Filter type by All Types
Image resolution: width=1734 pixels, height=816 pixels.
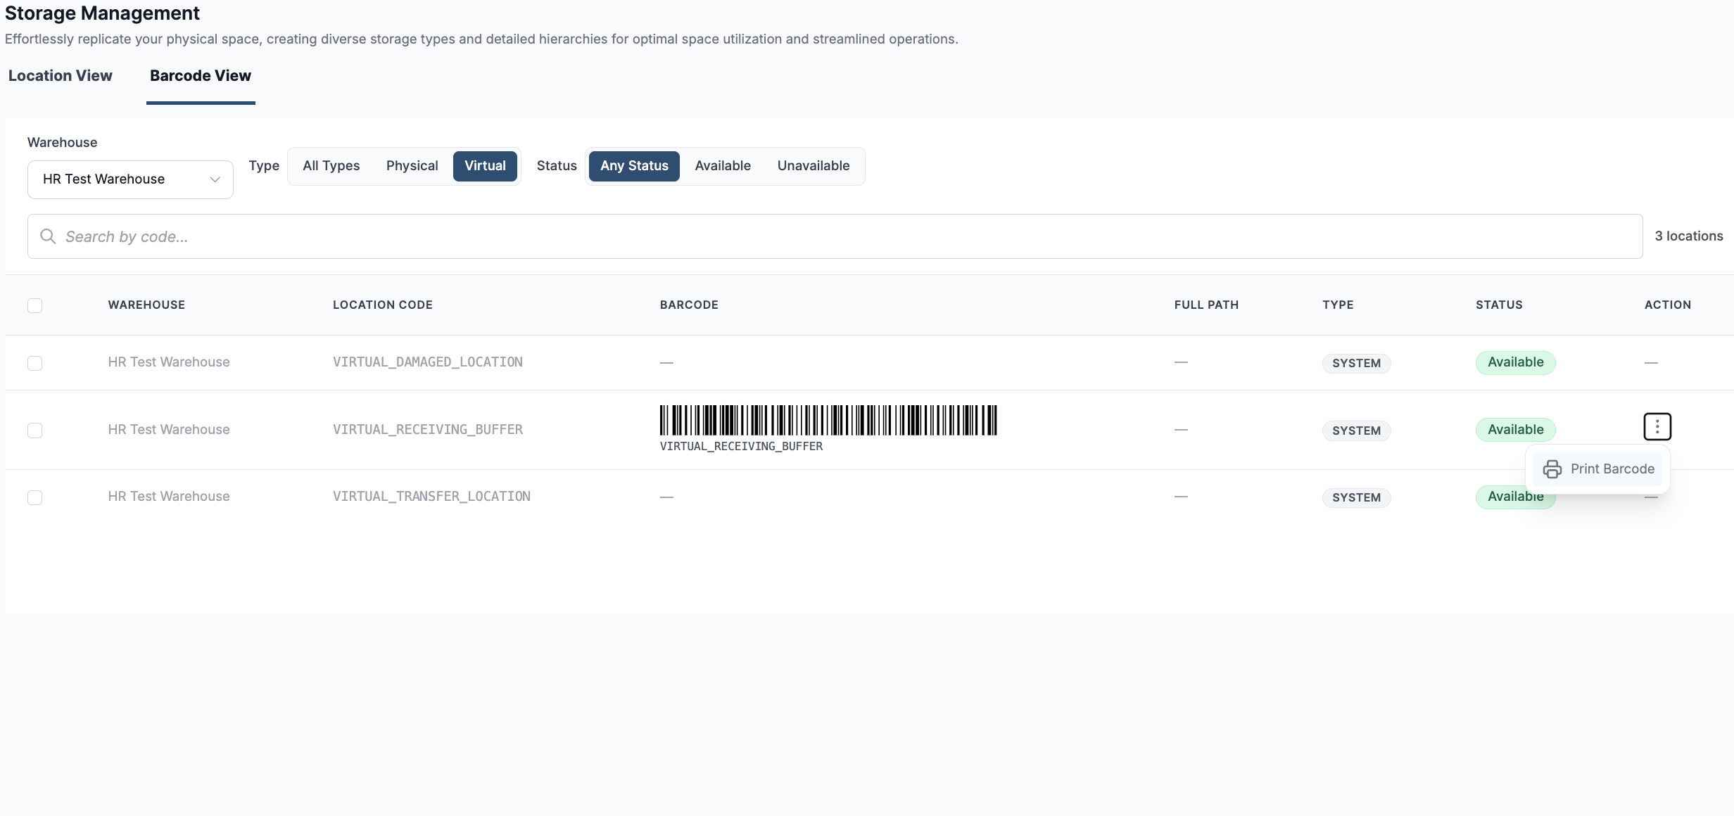331,166
